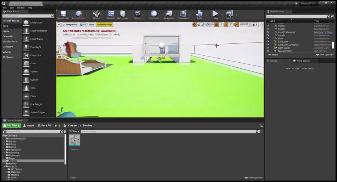The image size is (337, 182).
Task: Open the Help menu
Action: point(30,8)
